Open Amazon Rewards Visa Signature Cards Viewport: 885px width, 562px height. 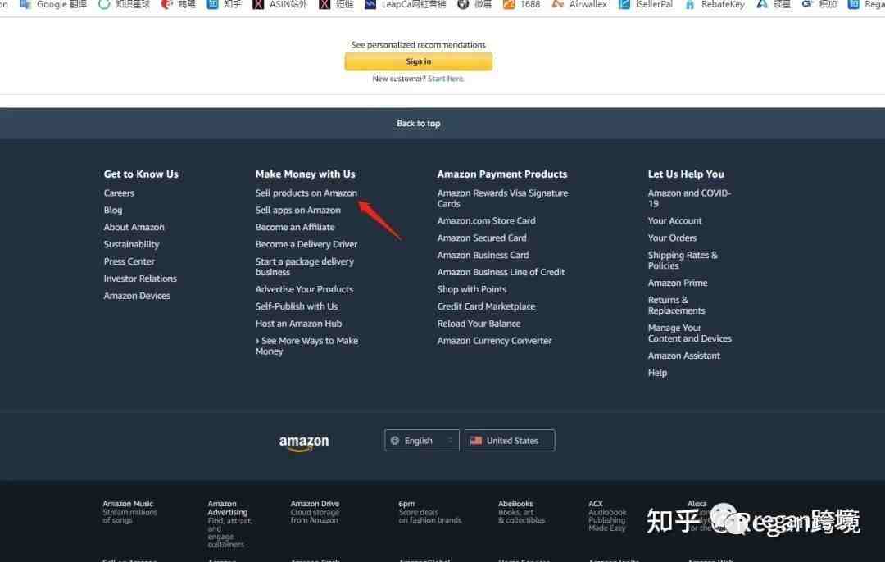coord(502,198)
